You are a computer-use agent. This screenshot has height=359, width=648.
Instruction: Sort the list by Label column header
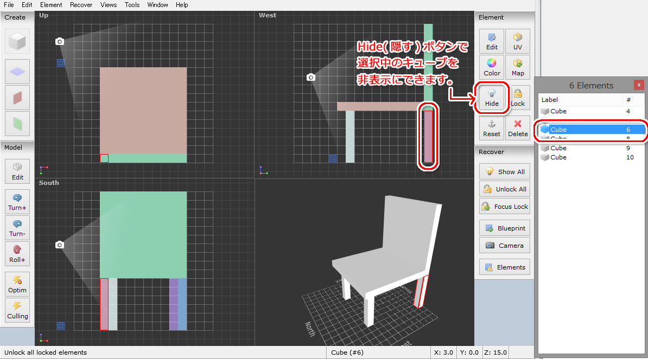pos(580,100)
